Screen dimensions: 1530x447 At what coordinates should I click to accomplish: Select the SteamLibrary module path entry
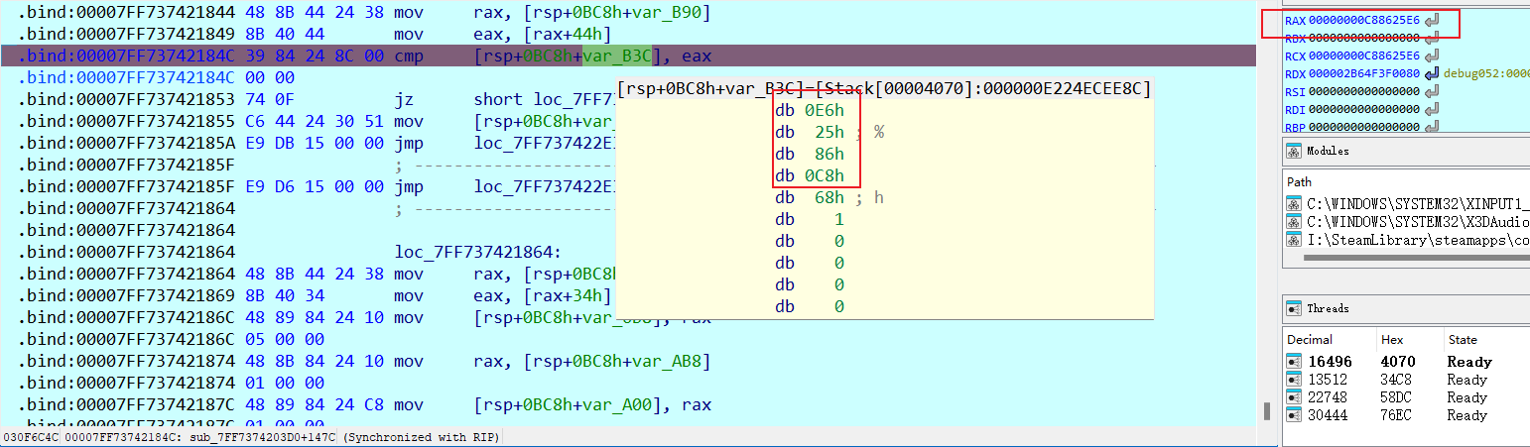1401,239
